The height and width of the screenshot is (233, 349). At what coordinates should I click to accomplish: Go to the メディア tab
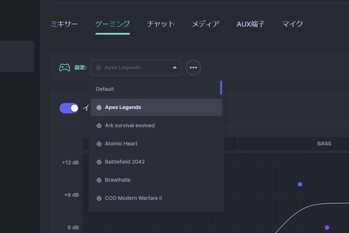pos(205,24)
